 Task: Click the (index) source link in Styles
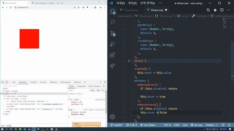(100, 99)
